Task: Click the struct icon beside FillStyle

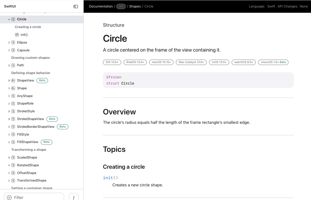Action: coord(13,134)
